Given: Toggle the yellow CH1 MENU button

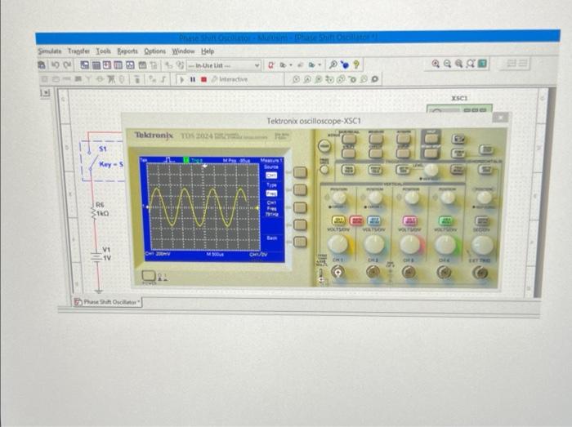Looking at the screenshot, I should (338, 220).
